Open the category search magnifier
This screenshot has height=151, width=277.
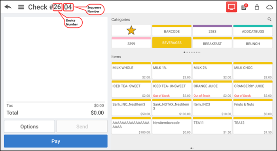pyautogui.click(x=269, y=19)
